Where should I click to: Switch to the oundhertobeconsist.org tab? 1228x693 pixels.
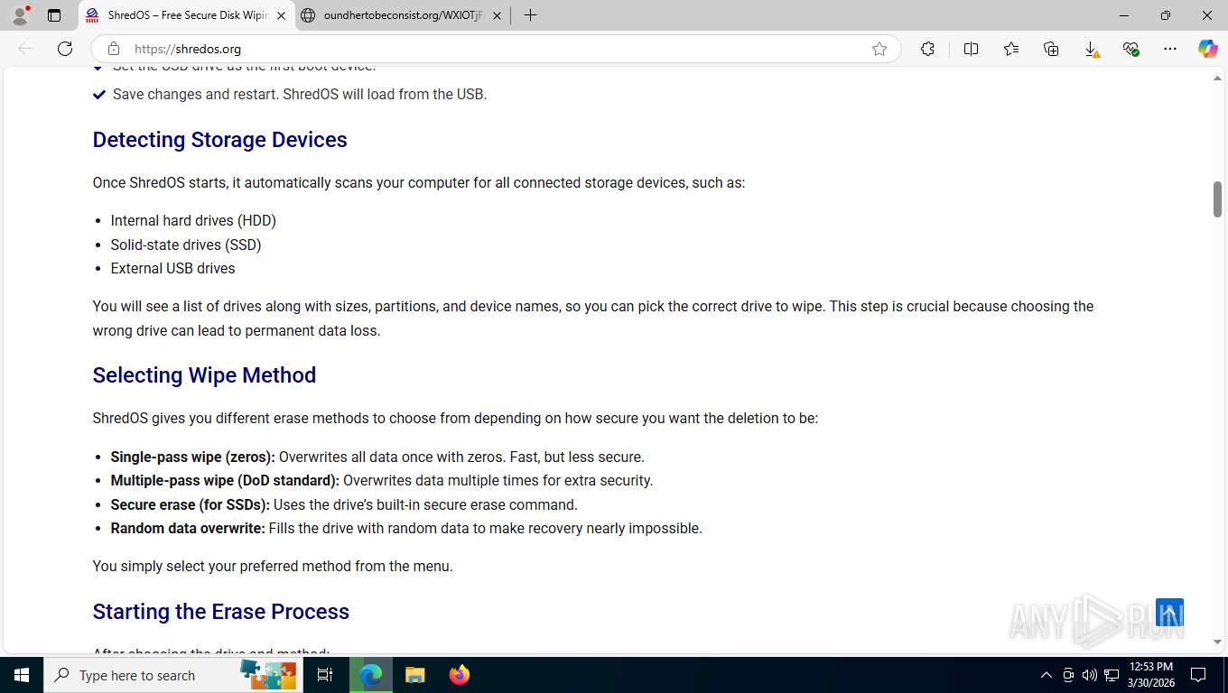point(403,15)
